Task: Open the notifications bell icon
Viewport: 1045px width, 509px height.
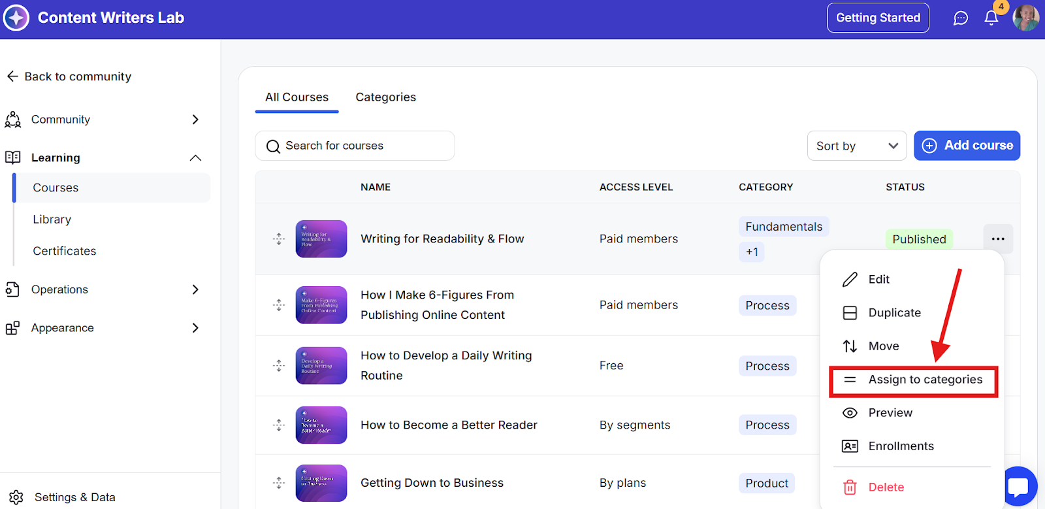Action: 991,18
